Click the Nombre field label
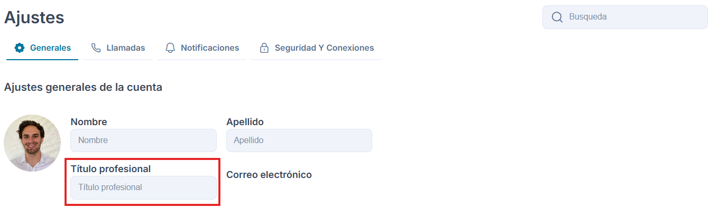The height and width of the screenshot is (207, 710). (x=89, y=122)
